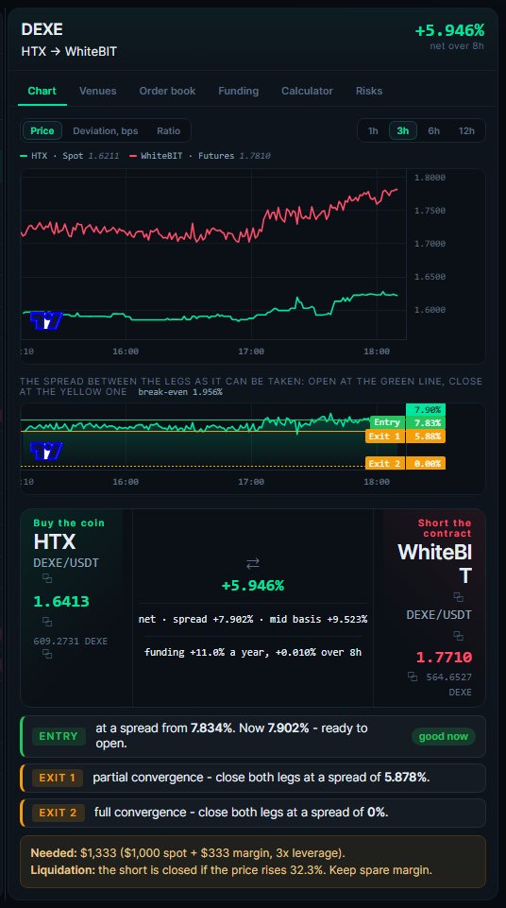
Task: Open the Risks tab
Action: click(369, 91)
